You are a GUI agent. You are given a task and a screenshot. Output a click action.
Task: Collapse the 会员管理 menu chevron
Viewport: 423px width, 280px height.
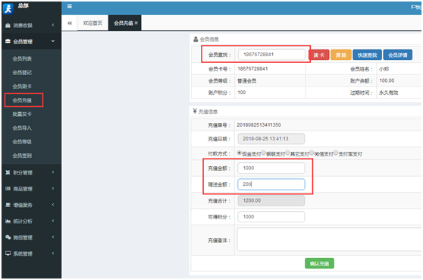[x=53, y=41]
